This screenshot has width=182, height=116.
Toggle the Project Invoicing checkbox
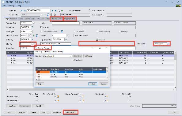pyautogui.click(x=97, y=32)
